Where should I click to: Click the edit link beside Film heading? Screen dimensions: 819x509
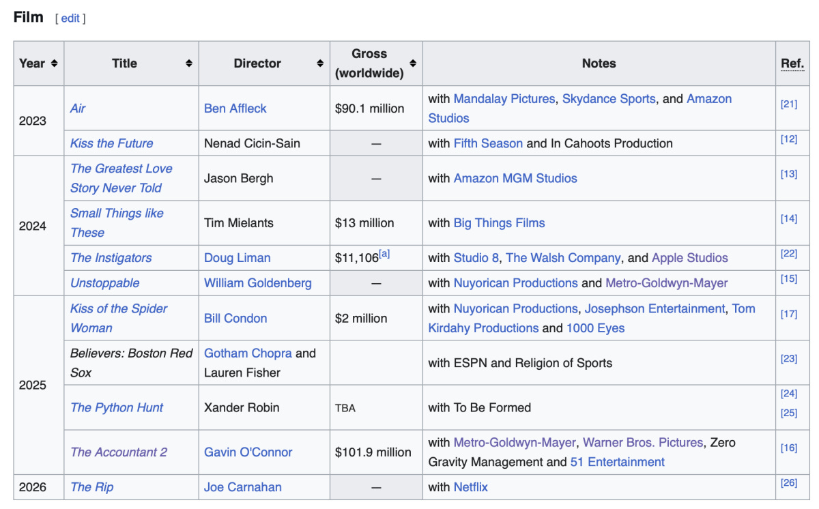[x=71, y=18]
